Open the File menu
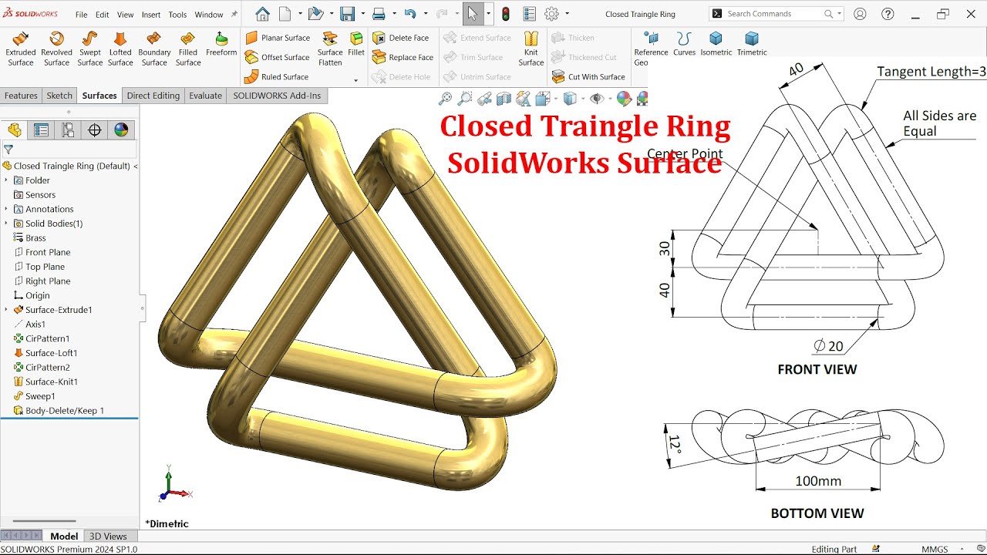Viewport: 987px width, 555px height. pyautogui.click(x=81, y=15)
